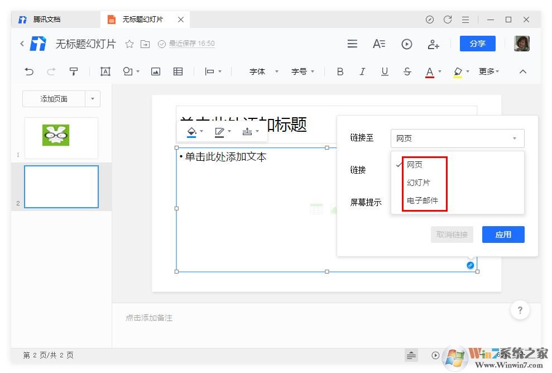Expand the 添加页面 dropdown arrow
552x373 pixels.
pos(93,99)
